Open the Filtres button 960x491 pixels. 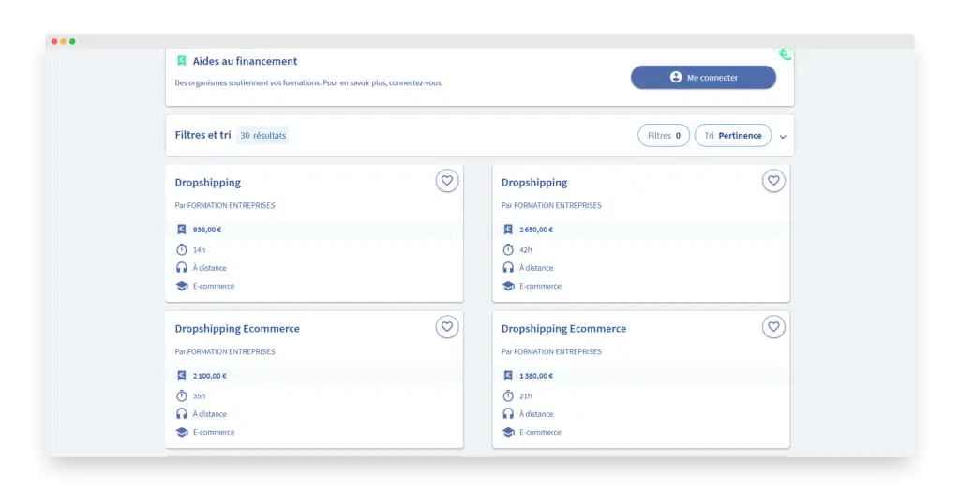(664, 136)
